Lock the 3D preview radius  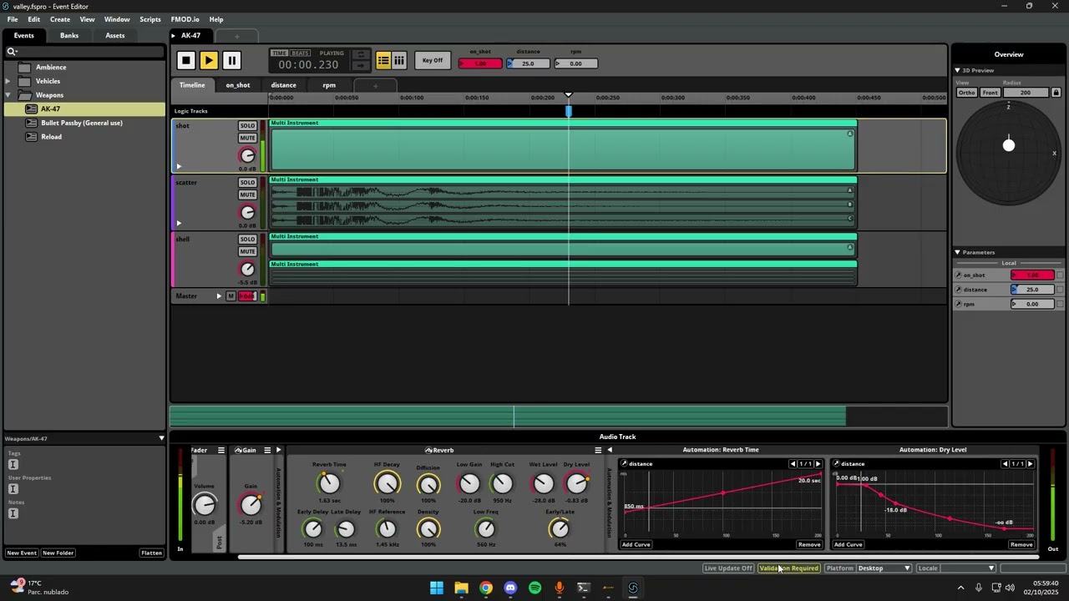click(x=1056, y=93)
